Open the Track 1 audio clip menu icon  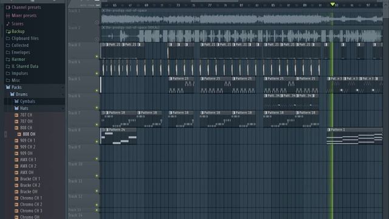tap(104, 11)
